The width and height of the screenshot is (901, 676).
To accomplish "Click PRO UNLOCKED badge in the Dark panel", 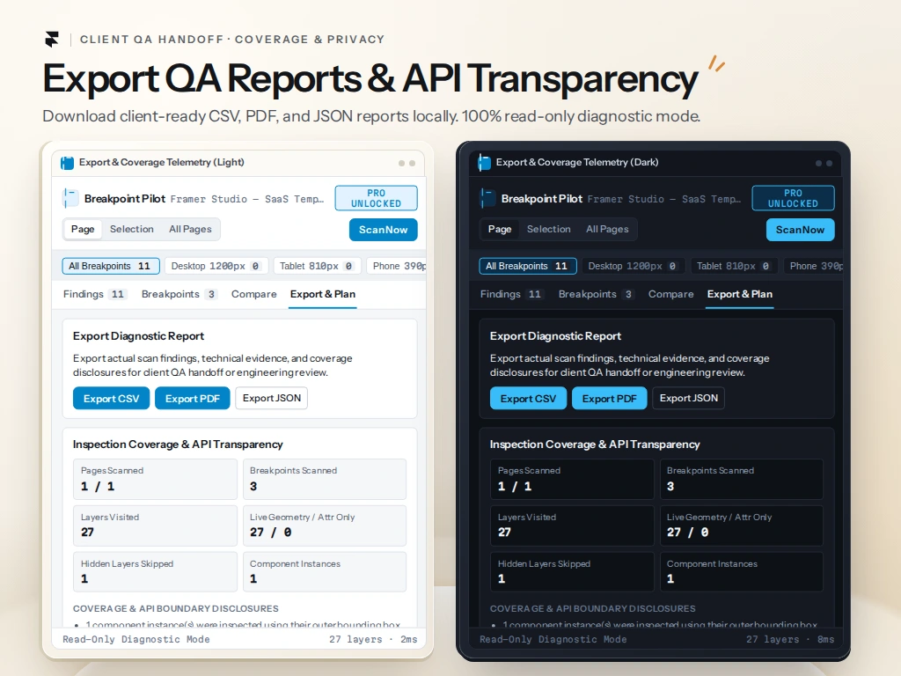I will [793, 198].
